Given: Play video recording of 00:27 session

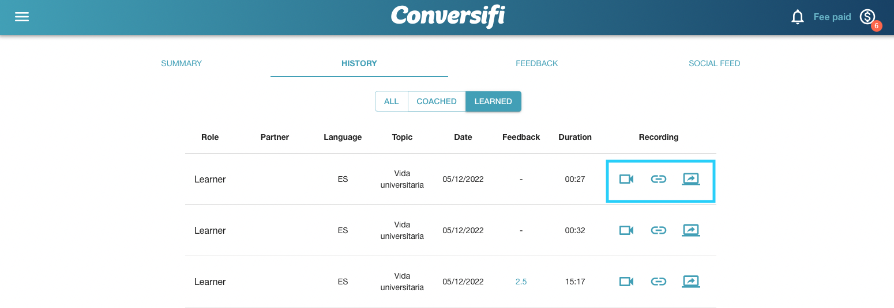Looking at the screenshot, I should tap(626, 179).
